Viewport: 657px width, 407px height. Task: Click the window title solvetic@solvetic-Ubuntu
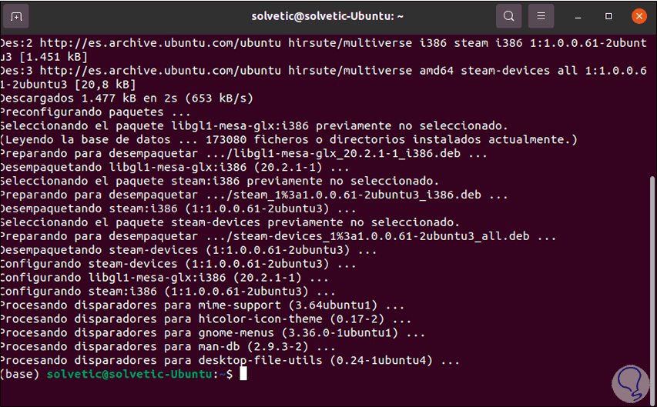(x=327, y=16)
